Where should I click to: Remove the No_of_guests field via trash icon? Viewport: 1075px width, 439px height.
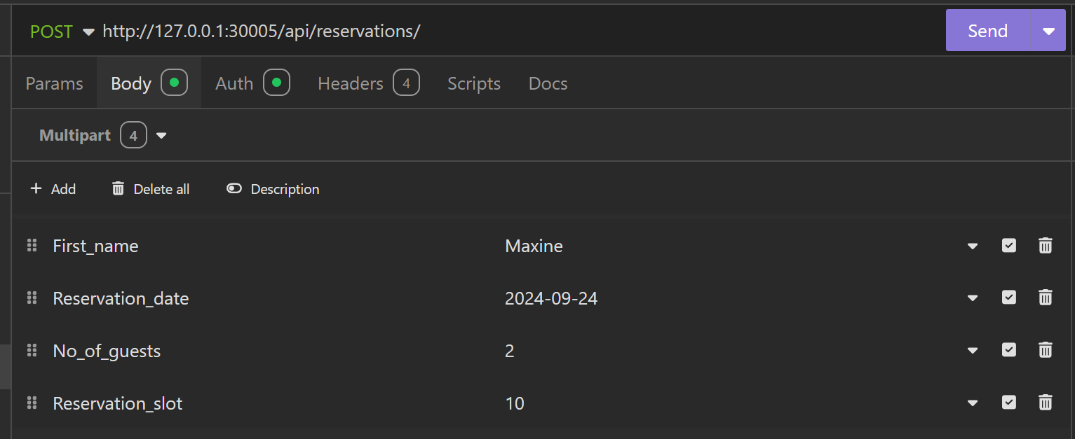1045,351
